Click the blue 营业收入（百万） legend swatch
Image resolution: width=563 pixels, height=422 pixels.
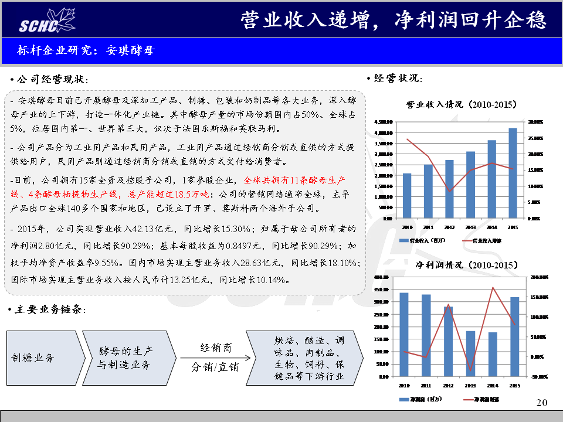[402, 241]
